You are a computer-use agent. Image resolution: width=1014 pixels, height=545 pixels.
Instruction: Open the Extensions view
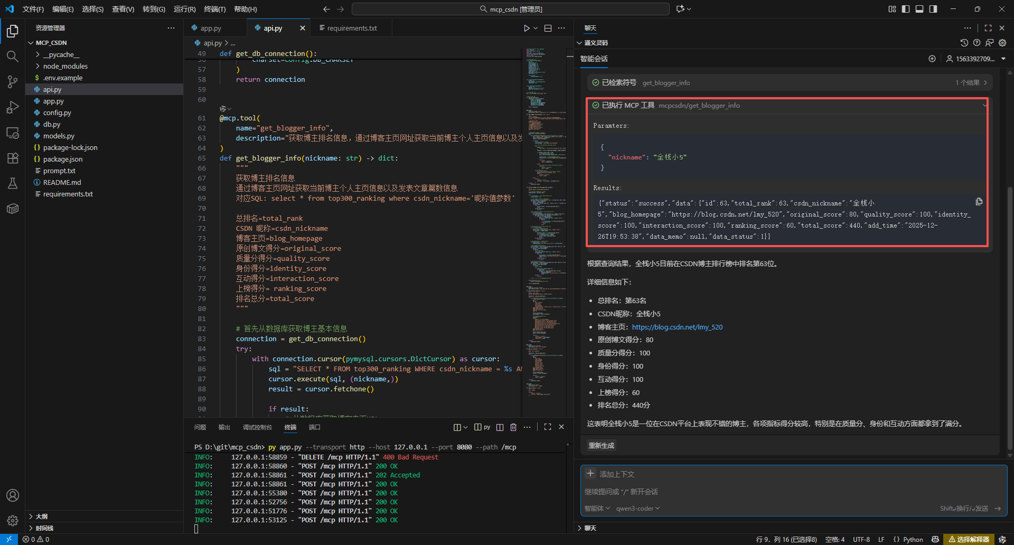coord(13,158)
